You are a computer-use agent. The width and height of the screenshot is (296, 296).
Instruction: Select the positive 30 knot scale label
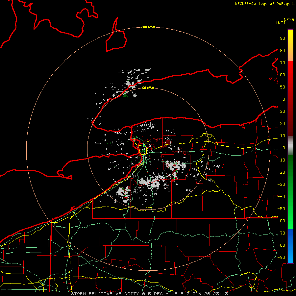(283, 111)
